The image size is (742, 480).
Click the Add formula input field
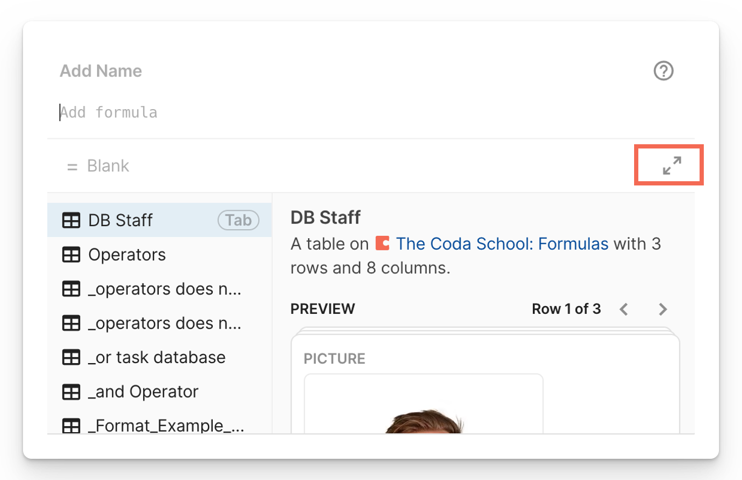(242, 113)
